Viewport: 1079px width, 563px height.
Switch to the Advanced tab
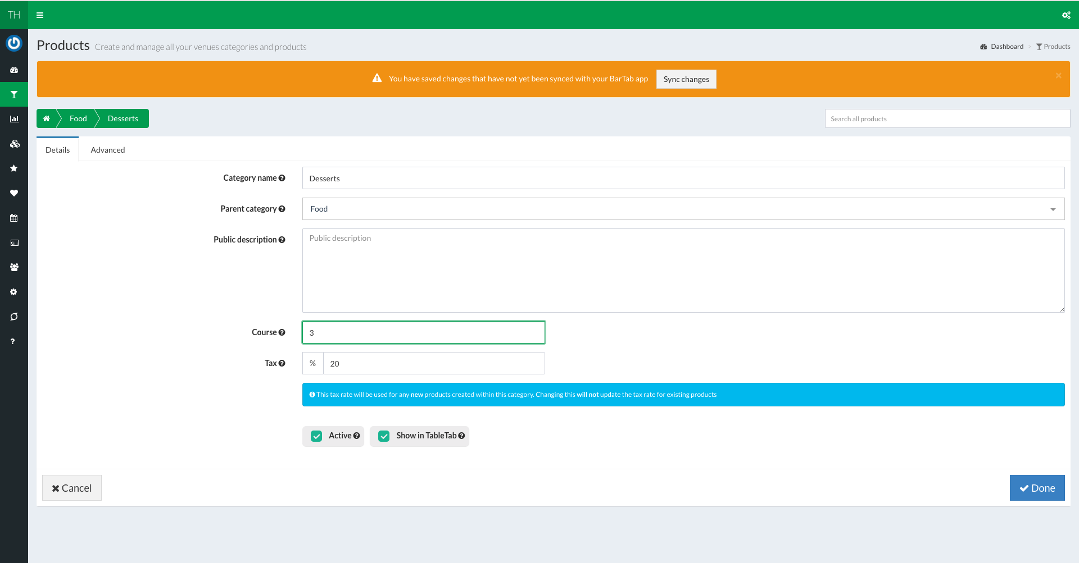click(x=108, y=150)
